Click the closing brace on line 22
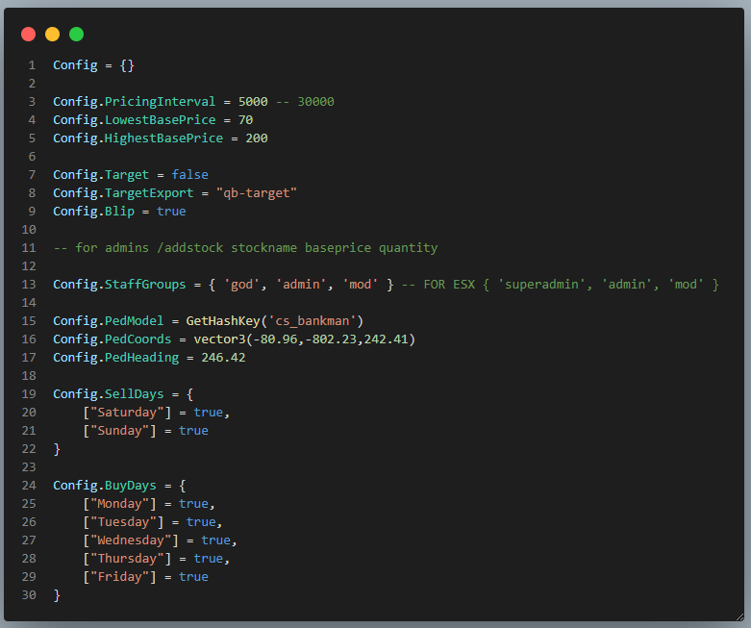Image resolution: width=751 pixels, height=628 pixels. pos(57,449)
